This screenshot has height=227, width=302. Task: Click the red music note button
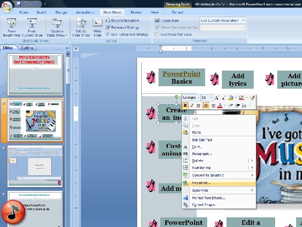click(x=13, y=212)
